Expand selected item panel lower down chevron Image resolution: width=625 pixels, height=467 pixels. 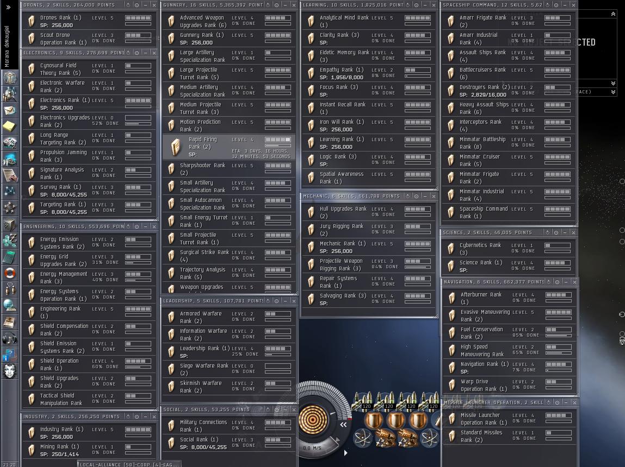click(x=613, y=83)
